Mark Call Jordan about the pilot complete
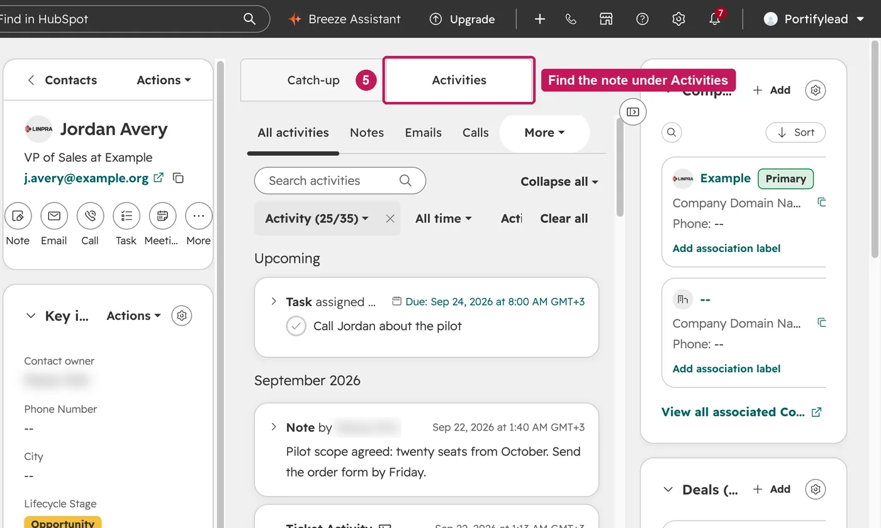Image resolution: width=881 pixels, height=528 pixels. (296, 326)
